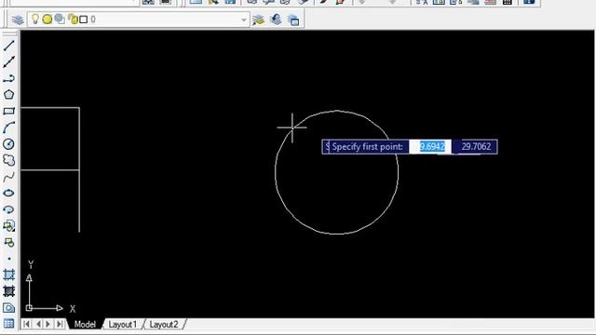Go to next layout tab arrow
Image resolution: width=596 pixels, height=335 pixels.
pyautogui.click(x=48, y=324)
